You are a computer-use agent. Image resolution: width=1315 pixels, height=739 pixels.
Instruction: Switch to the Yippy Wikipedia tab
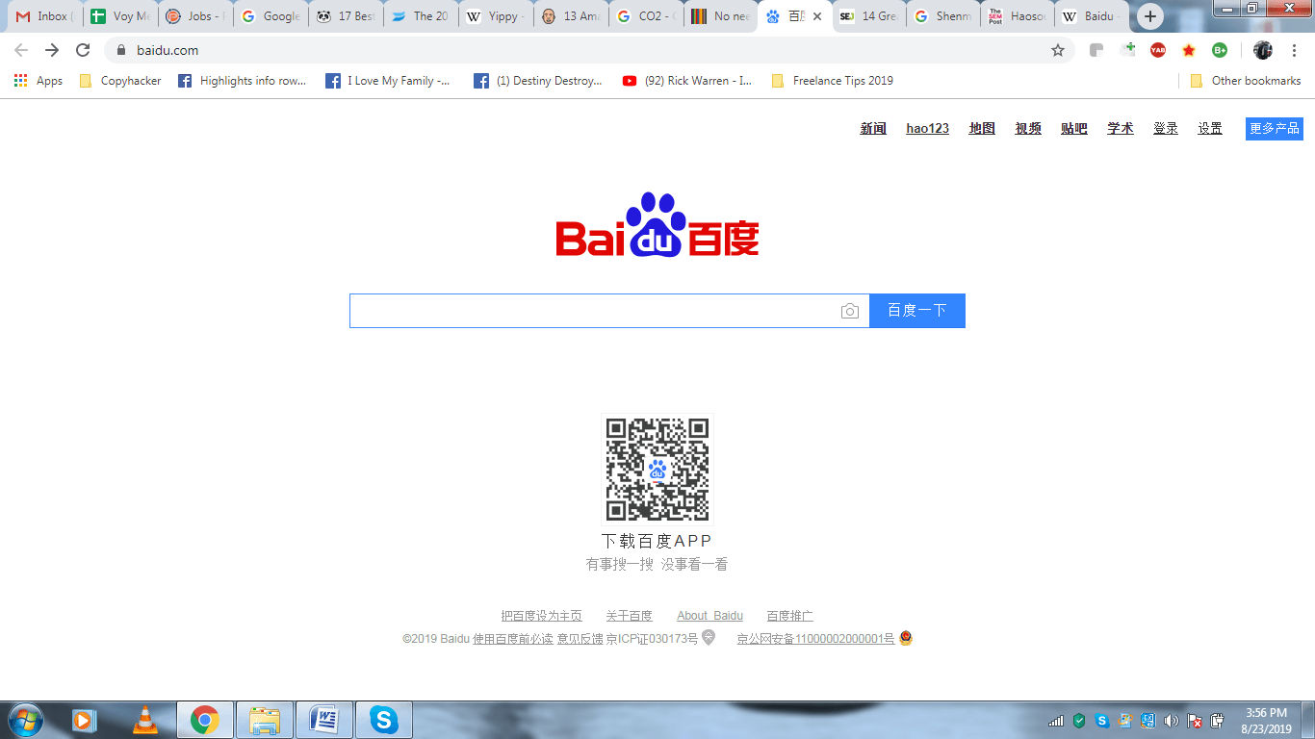(496, 16)
